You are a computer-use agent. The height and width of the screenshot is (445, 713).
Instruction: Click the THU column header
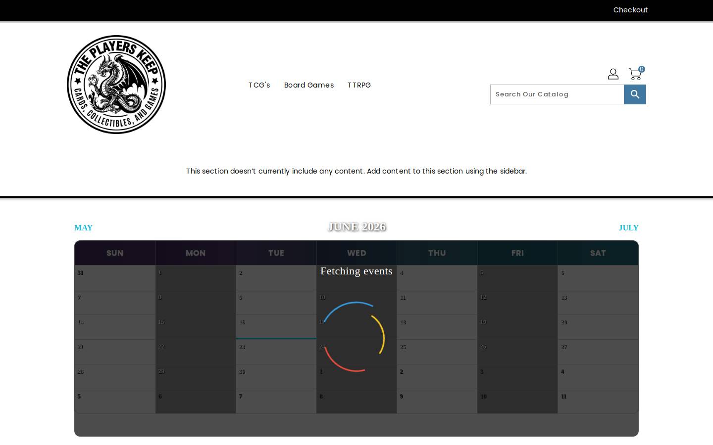pos(437,253)
